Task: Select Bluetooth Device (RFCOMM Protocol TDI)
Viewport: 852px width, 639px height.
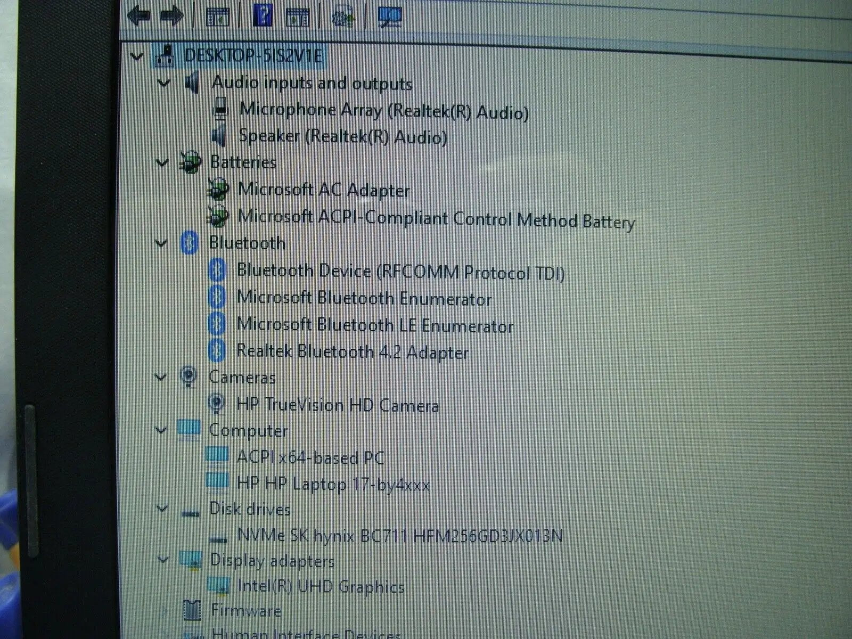Action: 400,271
